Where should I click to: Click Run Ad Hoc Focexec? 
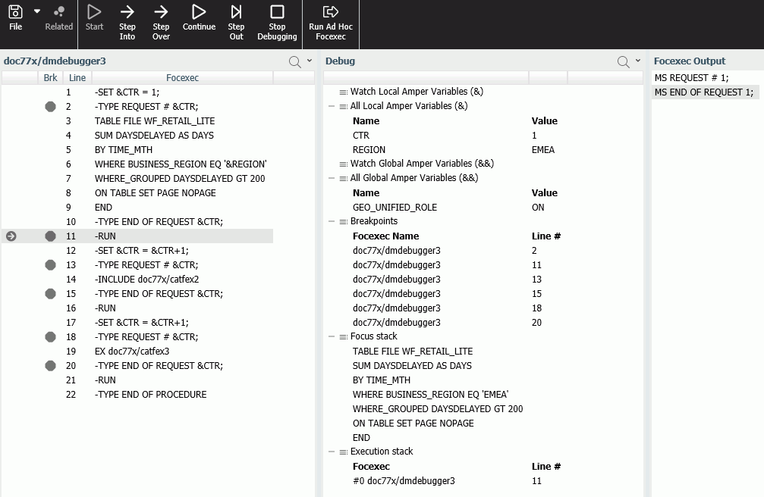tap(331, 23)
